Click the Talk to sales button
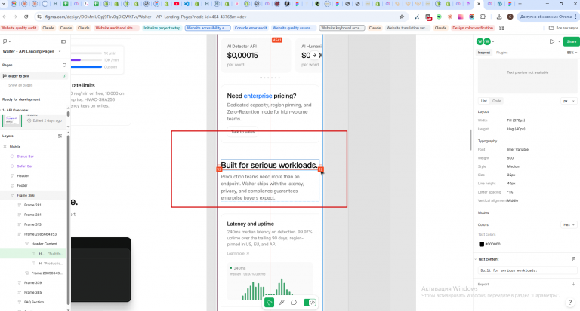The image size is (580, 311). [x=242, y=132]
